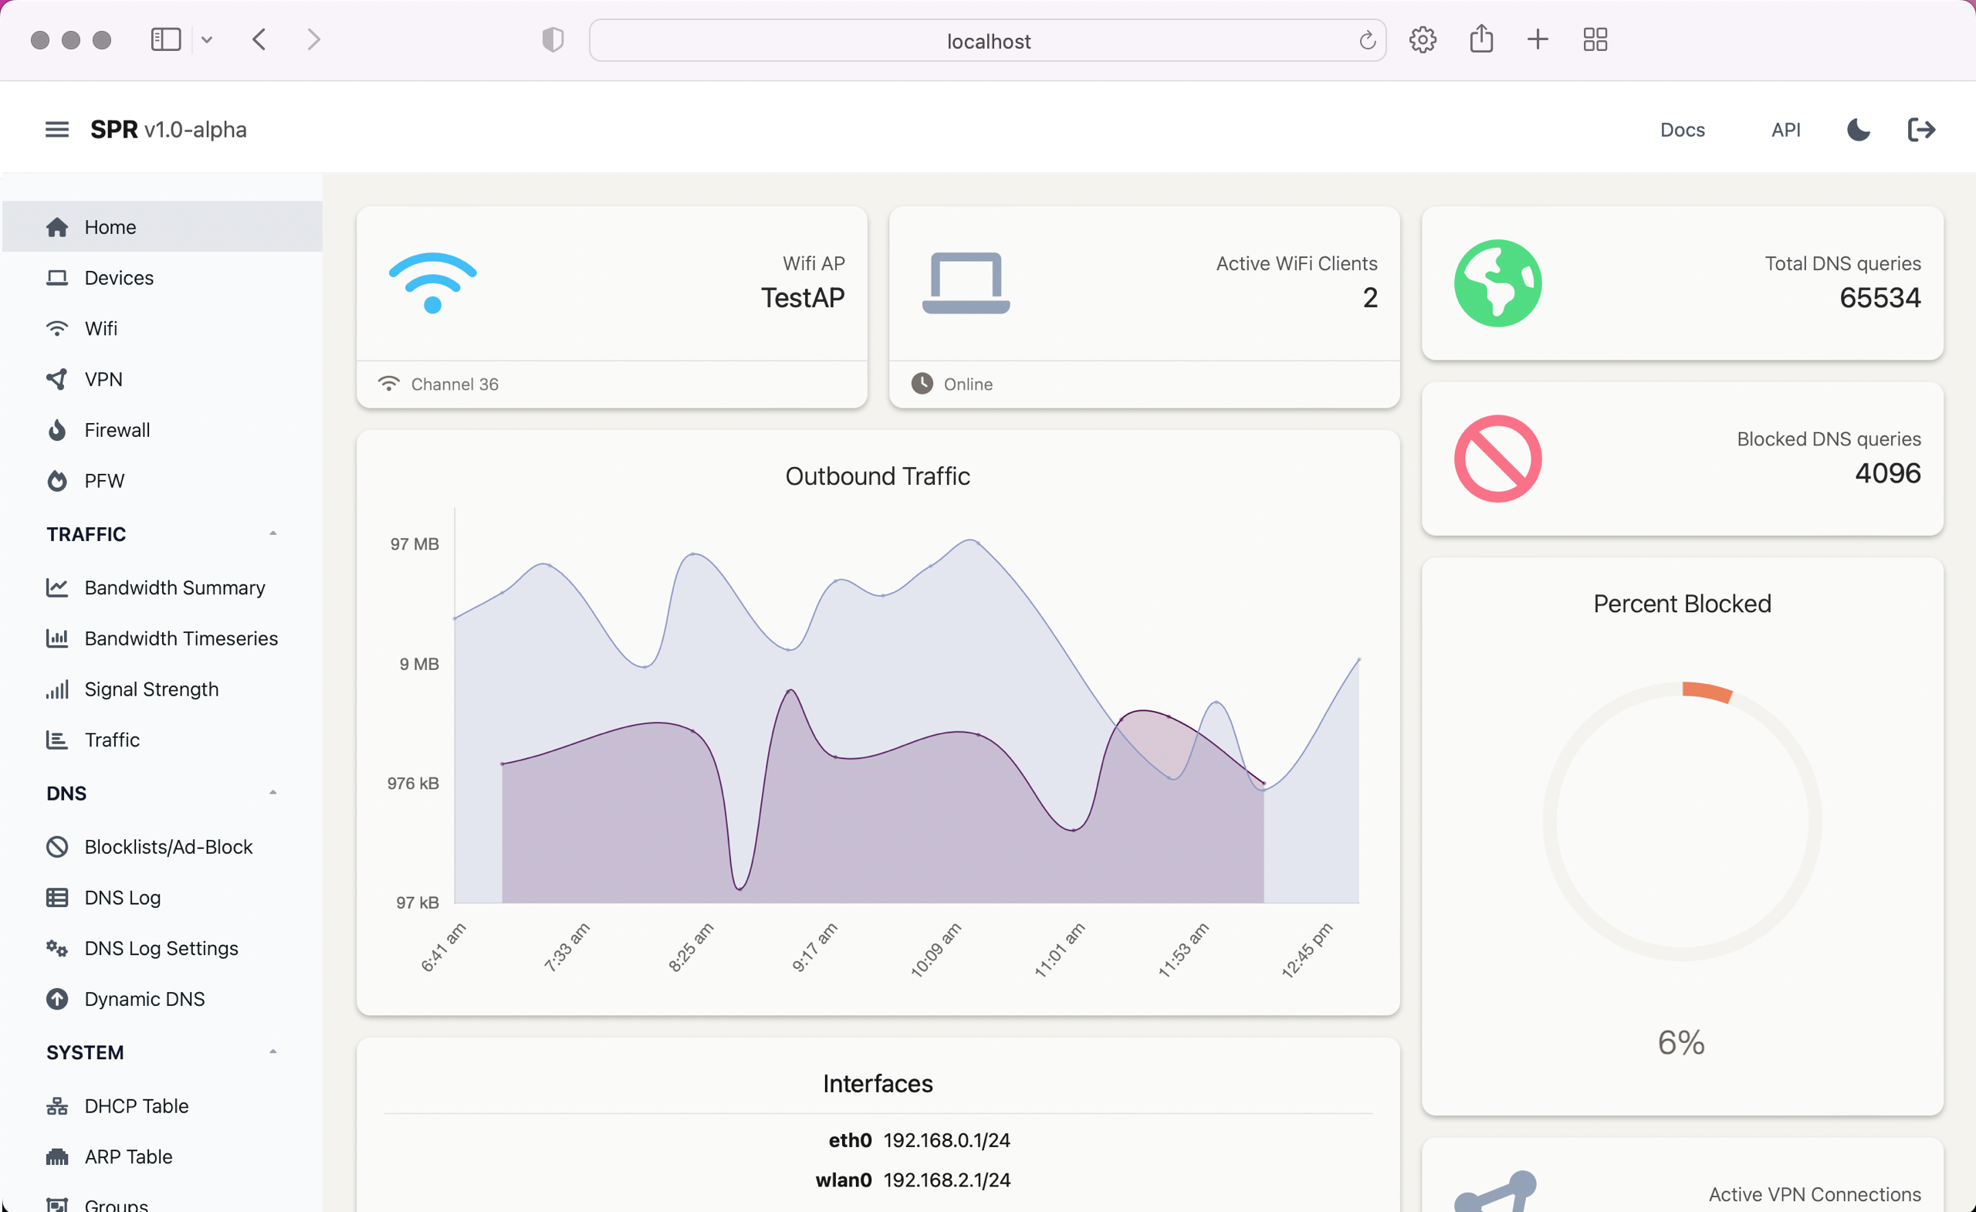1976x1212 pixels.
Task: Click the logout icon in header
Action: pos(1920,129)
